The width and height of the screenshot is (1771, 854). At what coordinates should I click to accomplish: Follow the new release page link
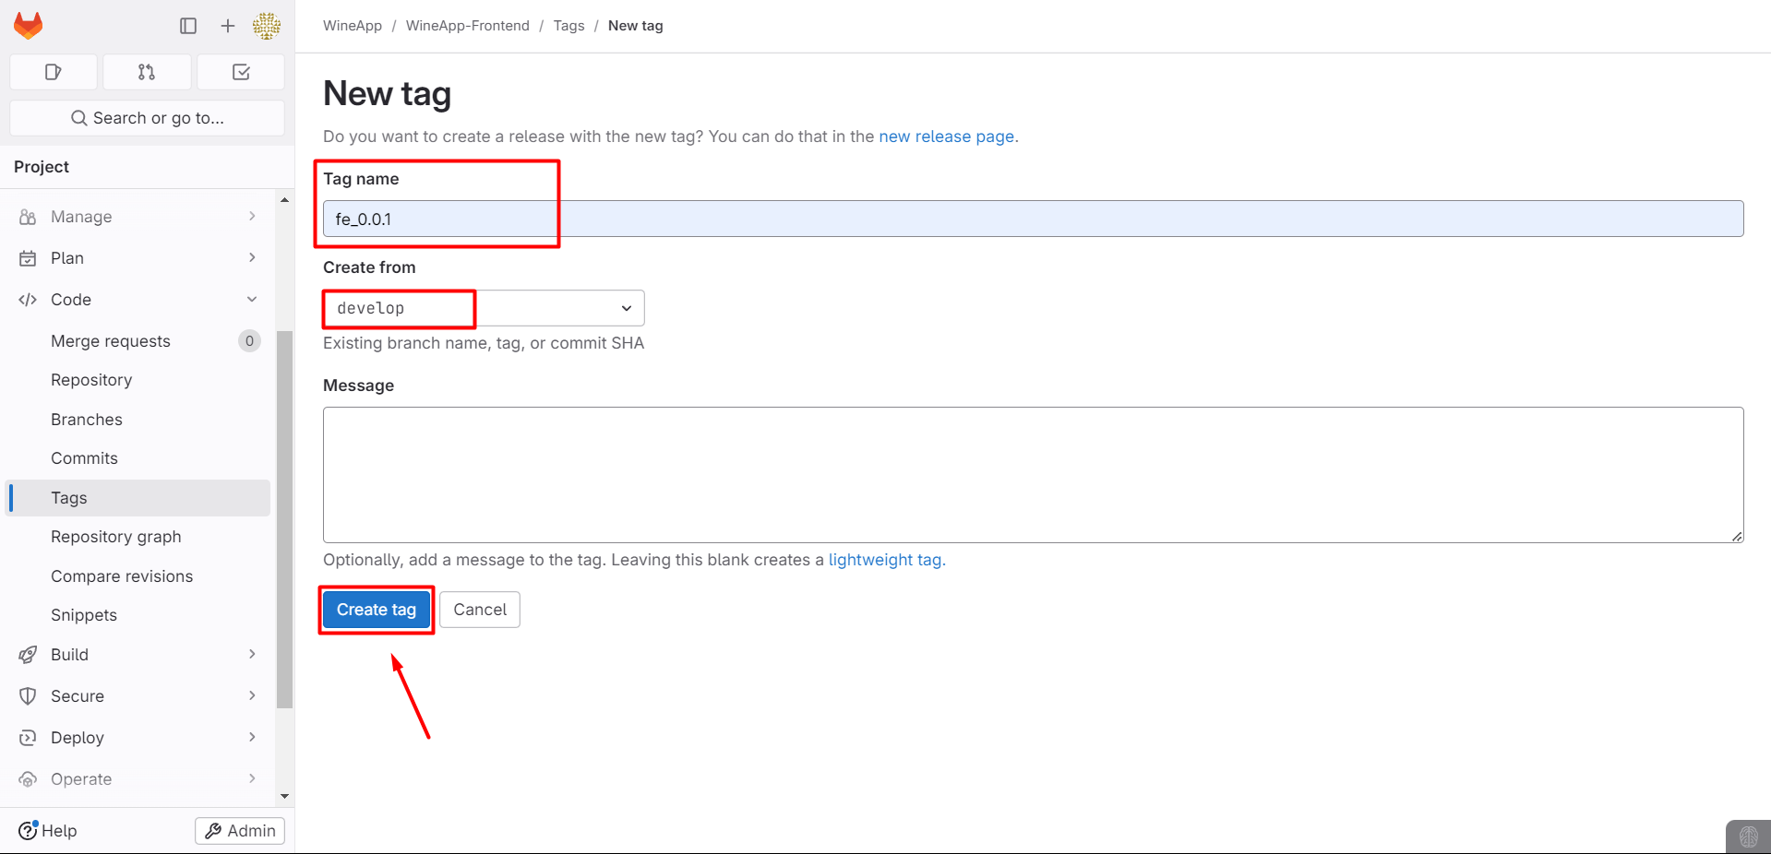click(x=946, y=136)
